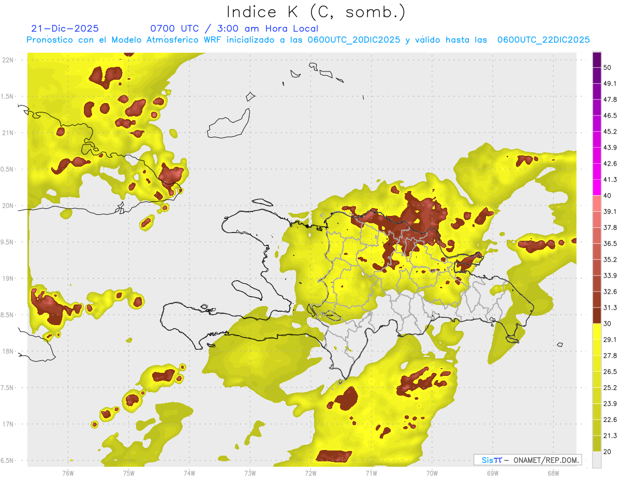Click the legend value '21.3'
Viewport: 621px width, 480px height.
tap(610, 436)
